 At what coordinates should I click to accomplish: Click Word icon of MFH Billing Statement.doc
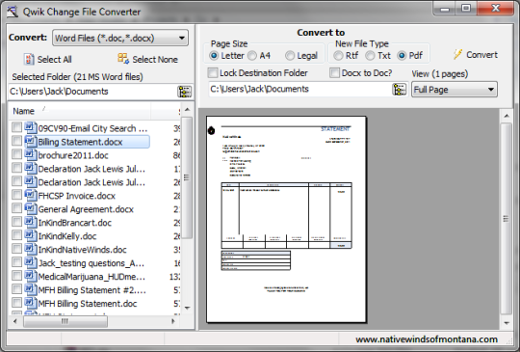(x=30, y=303)
